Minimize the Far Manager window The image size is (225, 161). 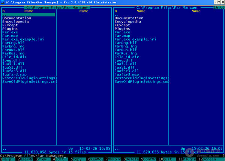click(215, 2)
